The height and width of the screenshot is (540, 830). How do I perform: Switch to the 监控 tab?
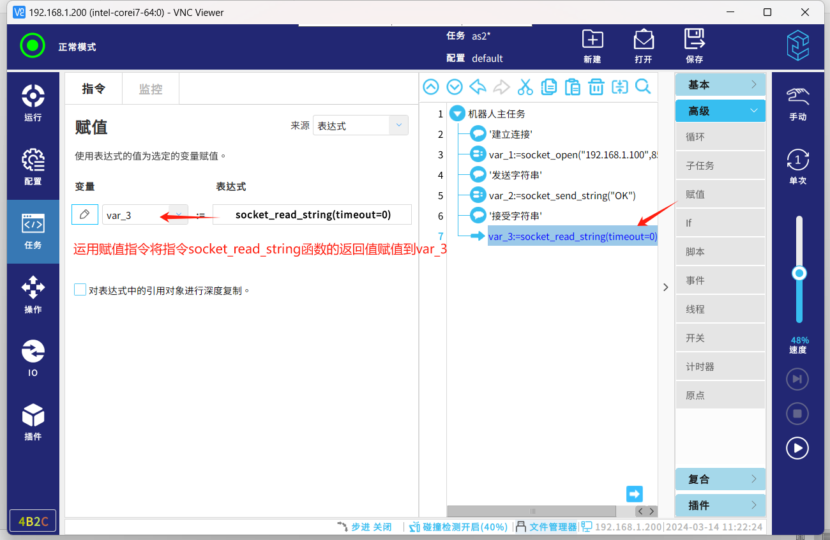tap(151, 89)
